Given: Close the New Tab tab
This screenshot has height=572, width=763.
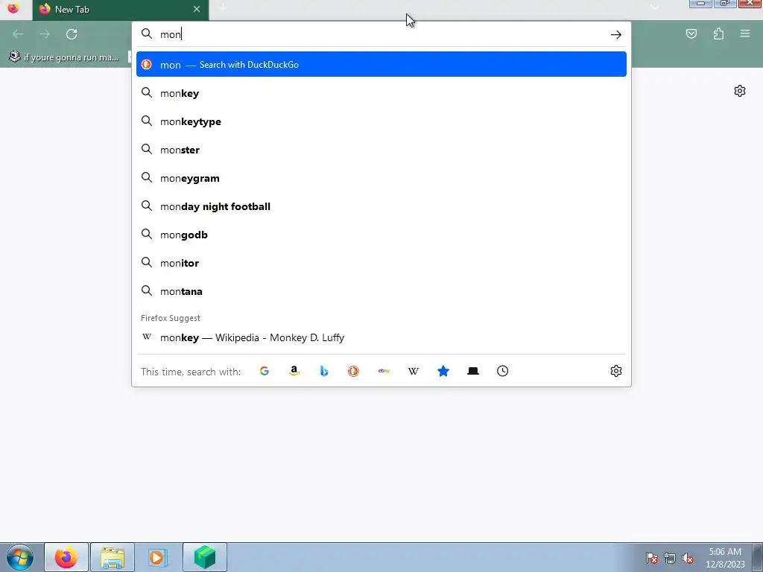Looking at the screenshot, I should pyautogui.click(x=197, y=9).
